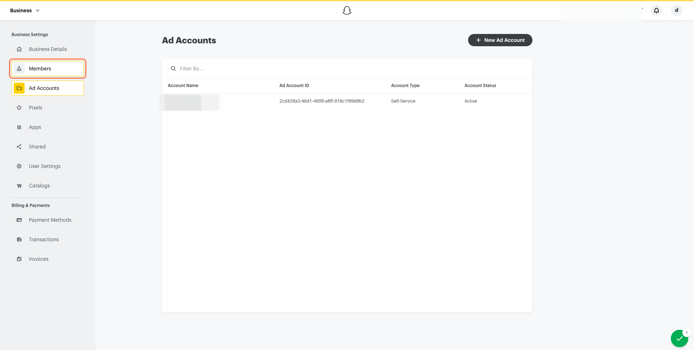Open notifications with the bell icon
Viewport: 694px width, 350px height.
point(656,10)
